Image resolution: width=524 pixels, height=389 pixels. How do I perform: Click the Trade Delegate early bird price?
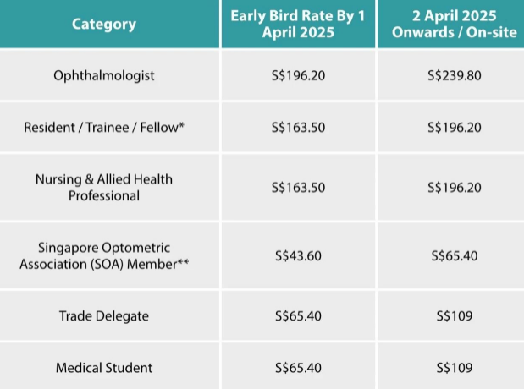(x=297, y=316)
